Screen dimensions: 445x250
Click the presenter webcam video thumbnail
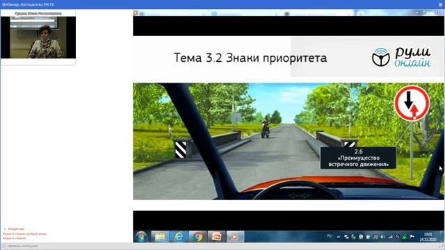38,37
